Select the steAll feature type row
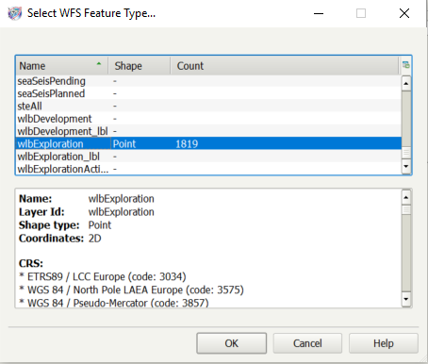The width and height of the screenshot is (428, 364). pos(208,107)
